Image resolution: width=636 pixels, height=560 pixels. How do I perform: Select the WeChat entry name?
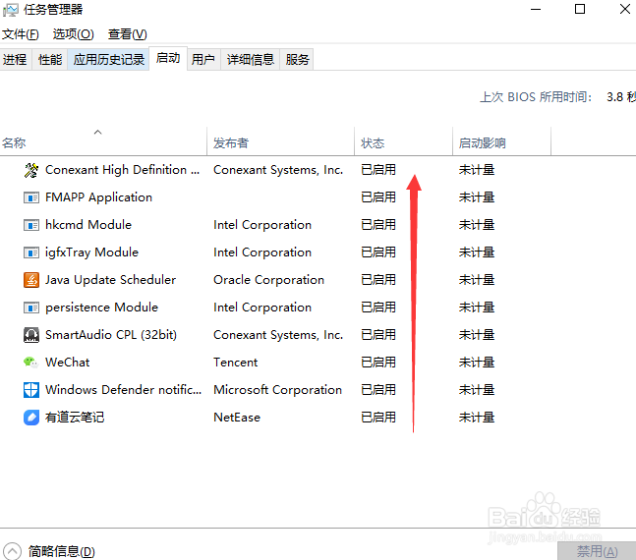[67, 363]
